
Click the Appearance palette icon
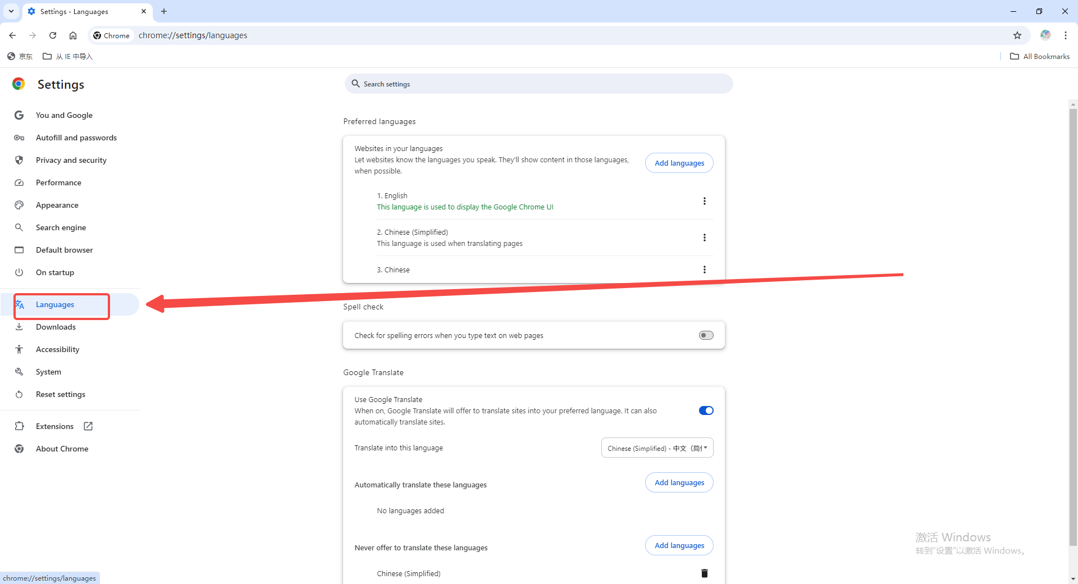point(19,205)
